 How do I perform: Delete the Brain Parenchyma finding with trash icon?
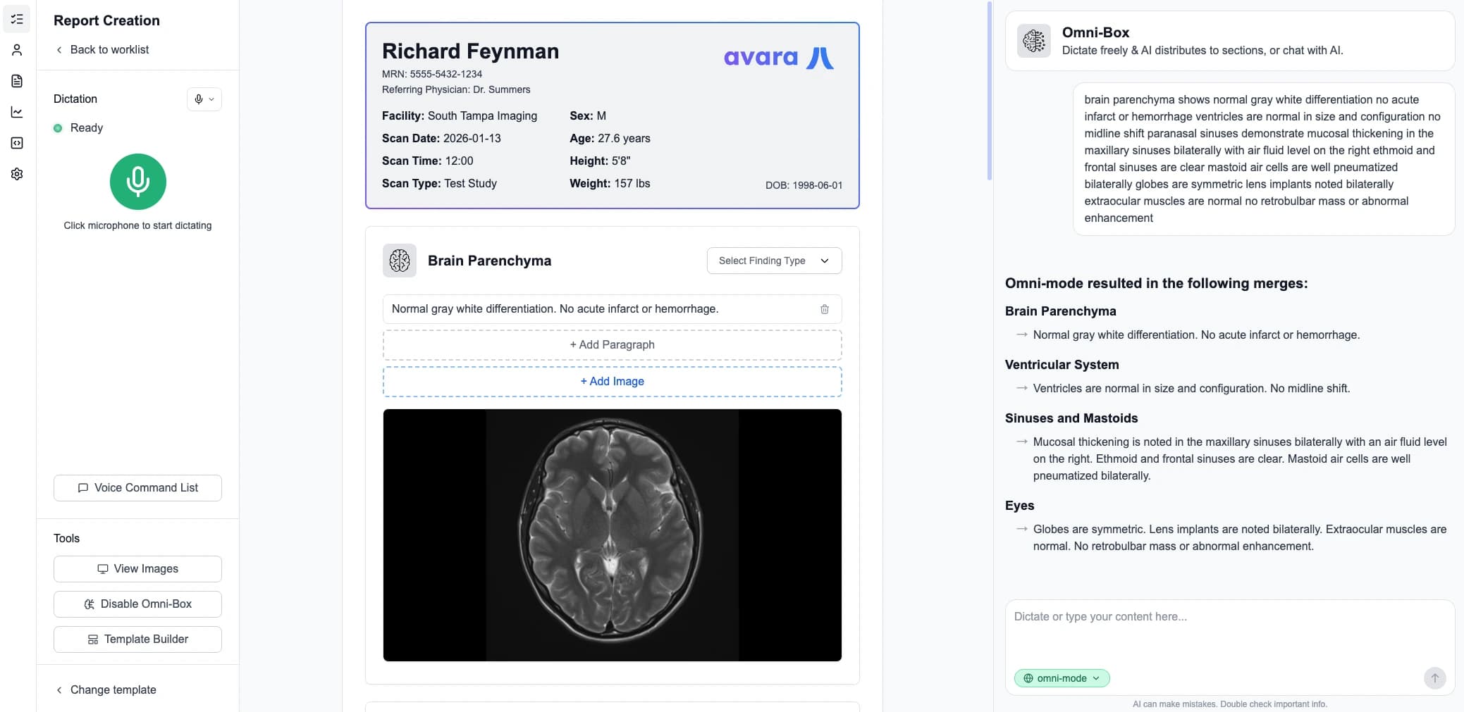825,309
